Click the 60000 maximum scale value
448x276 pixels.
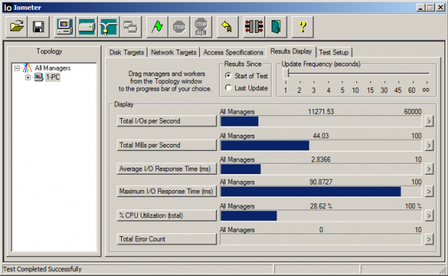point(412,112)
